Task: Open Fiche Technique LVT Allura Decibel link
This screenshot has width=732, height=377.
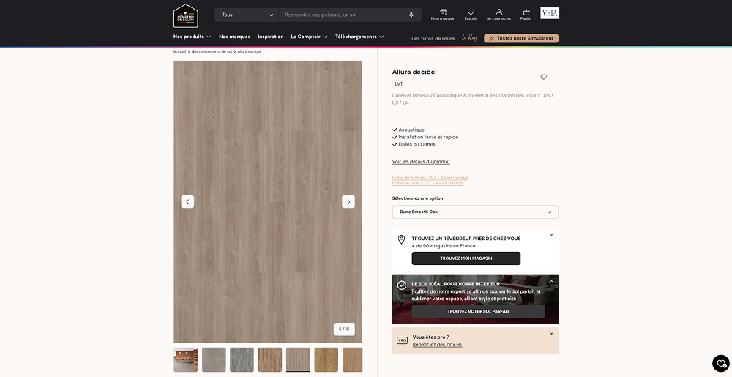Action: click(430, 178)
